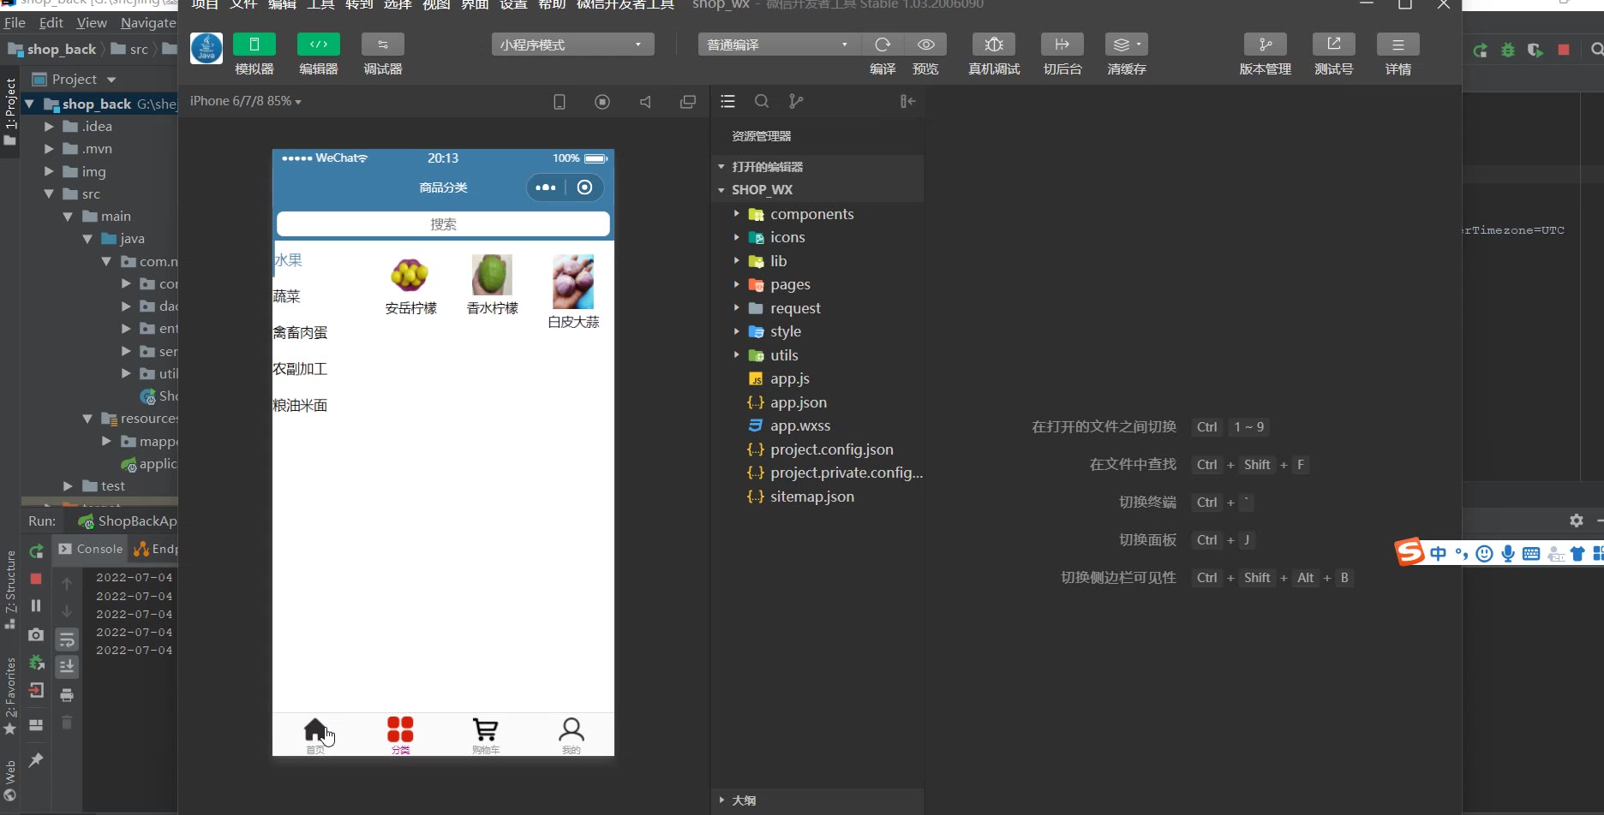Open the 白皮大蒜 product thumbnail
This screenshot has width=1604, height=815.
pyautogui.click(x=573, y=282)
